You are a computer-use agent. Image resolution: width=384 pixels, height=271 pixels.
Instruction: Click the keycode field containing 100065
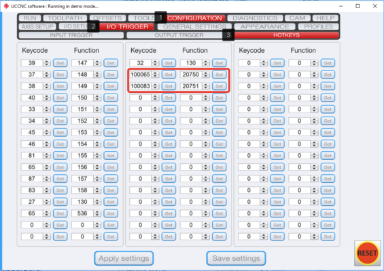140,75
